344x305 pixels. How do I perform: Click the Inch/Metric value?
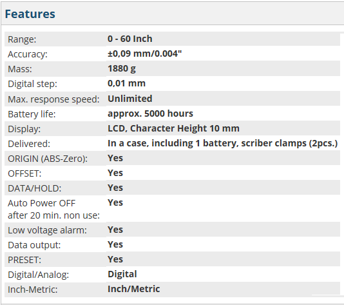(x=133, y=289)
